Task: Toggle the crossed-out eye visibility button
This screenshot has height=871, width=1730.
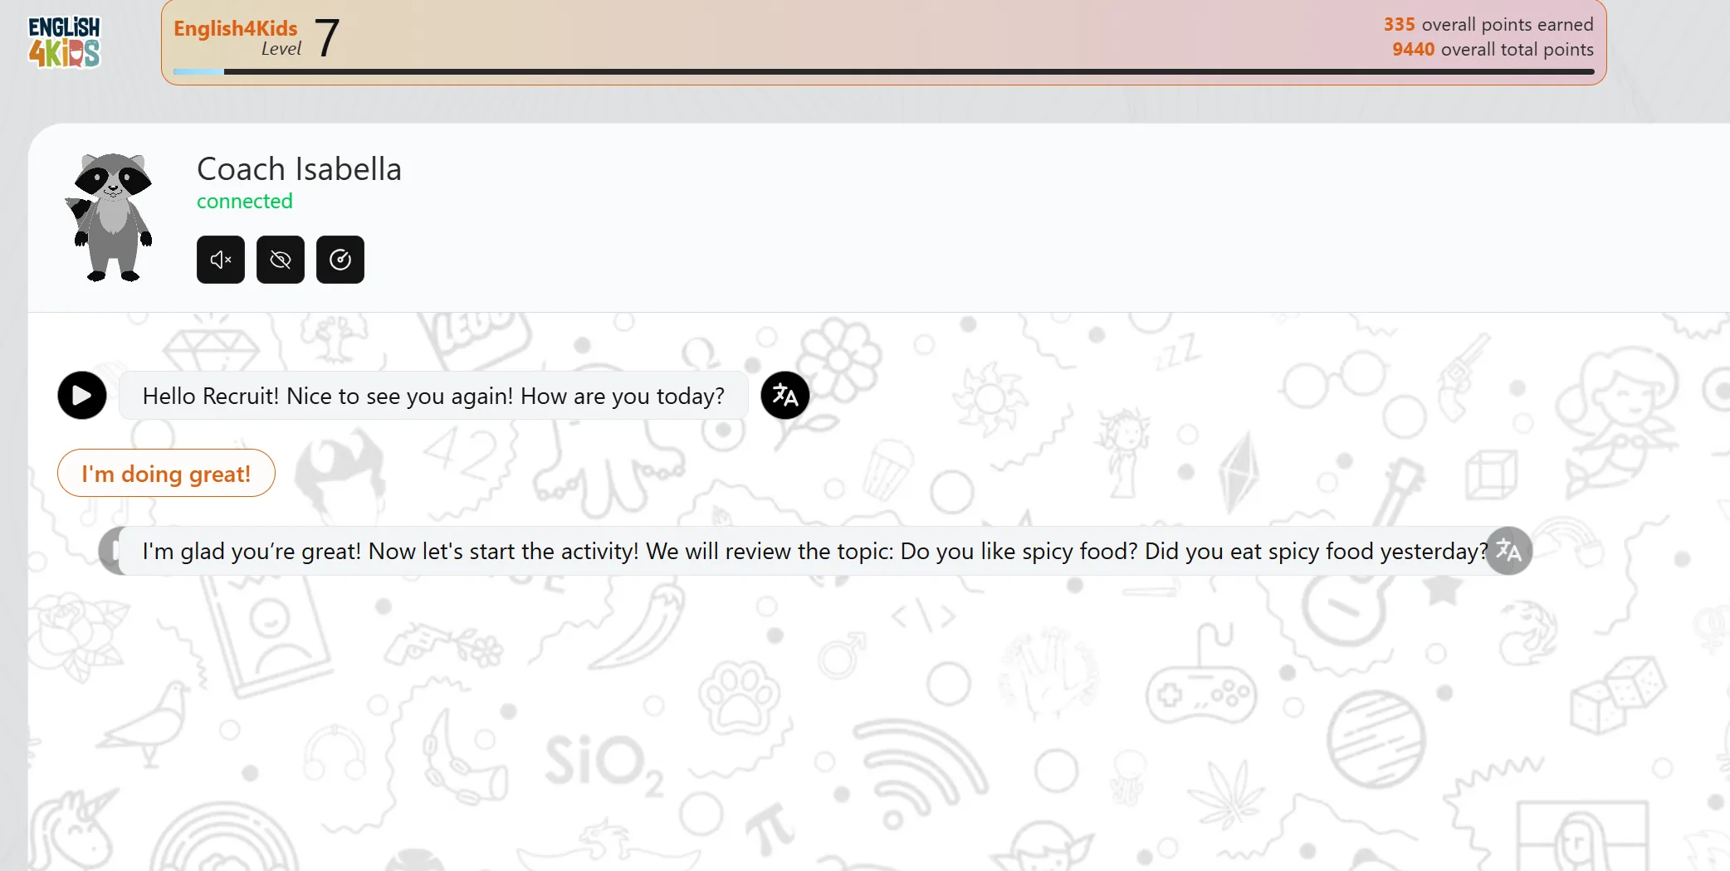Action: (281, 260)
